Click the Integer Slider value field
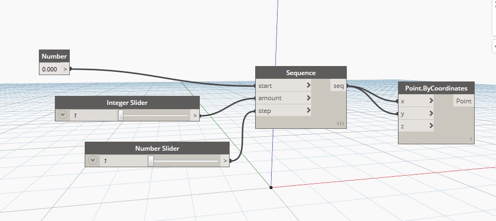496x221 pixels. (93, 115)
